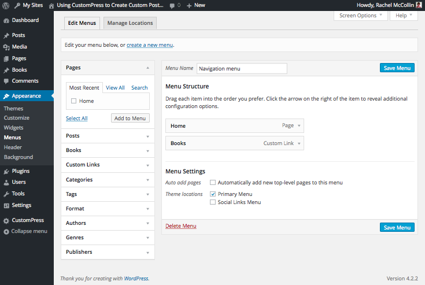The image size is (425, 285).
Task: Click the Comments icon in sidebar
Action: [6, 81]
